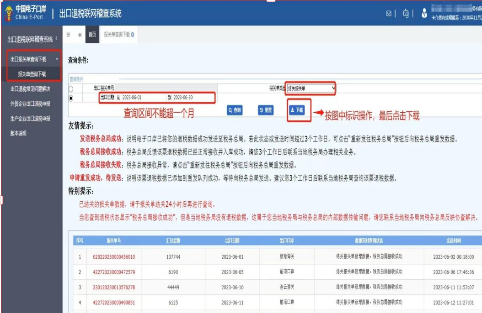Open 版本说明 in sidebar
The height and width of the screenshot is (313, 482).
click(x=18, y=133)
